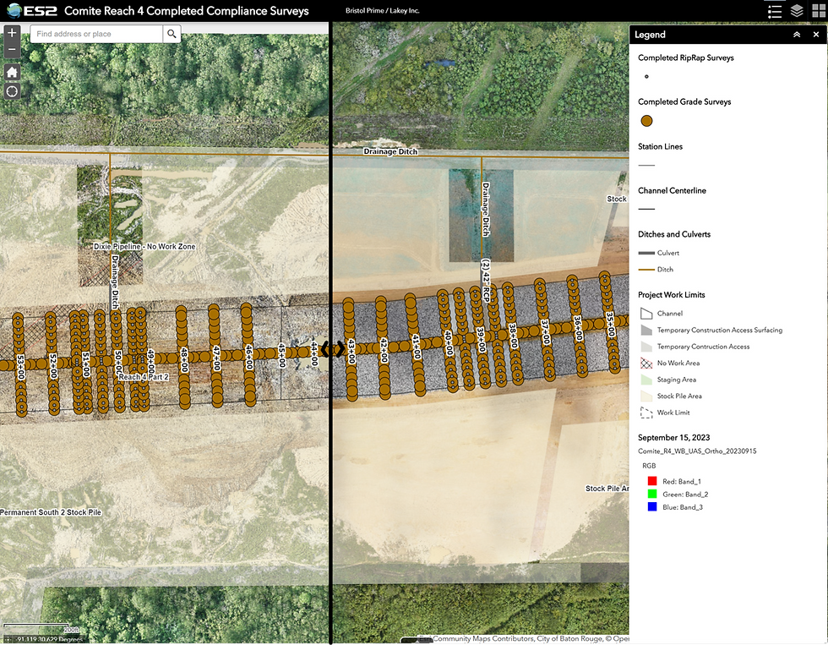The width and height of the screenshot is (828, 645).
Task: Click station label 38+00 on the map
Action: (x=514, y=336)
